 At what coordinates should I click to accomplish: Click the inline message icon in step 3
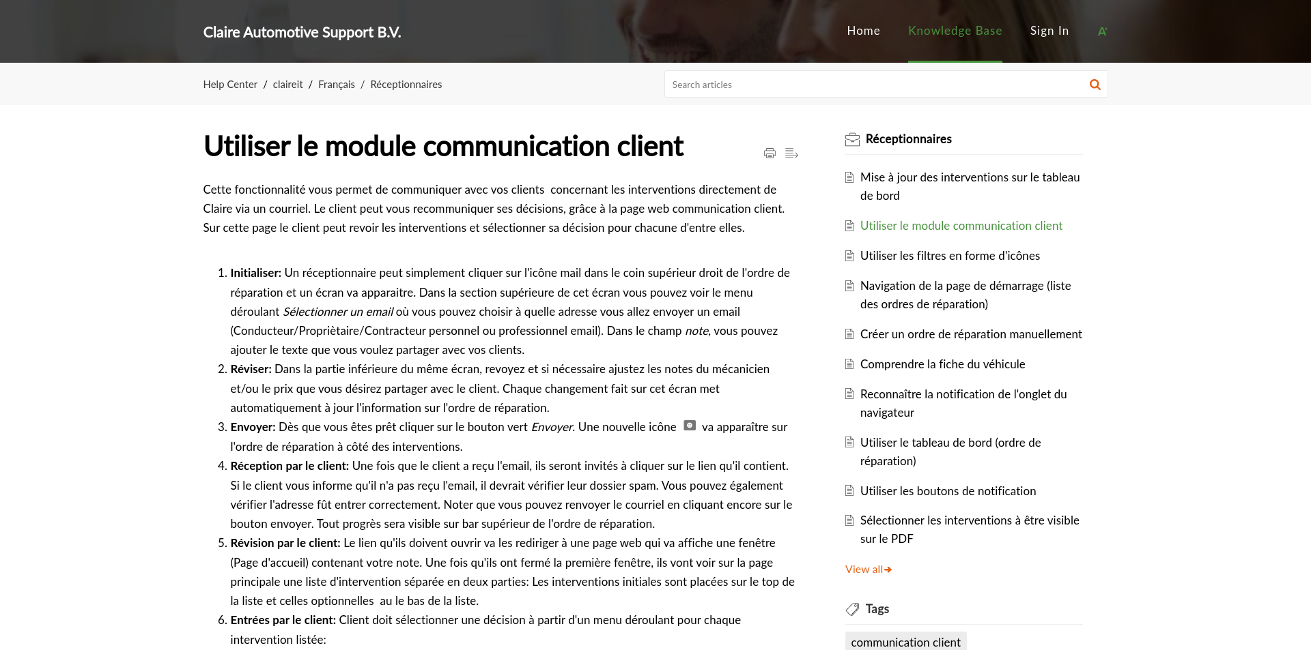pos(690,426)
